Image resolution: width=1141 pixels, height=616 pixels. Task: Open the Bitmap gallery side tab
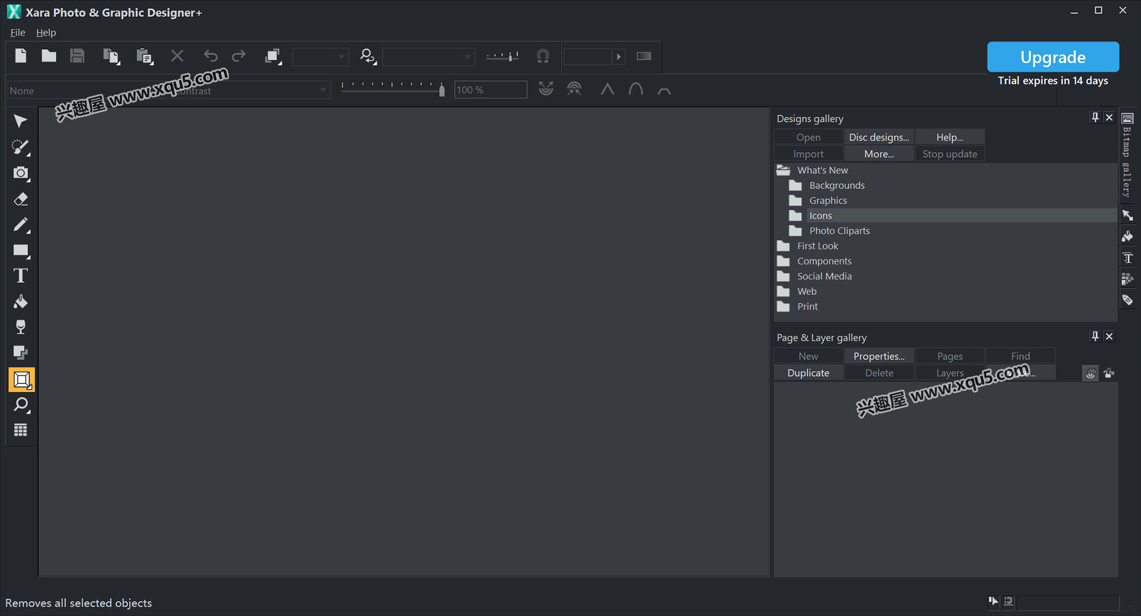tap(1127, 154)
